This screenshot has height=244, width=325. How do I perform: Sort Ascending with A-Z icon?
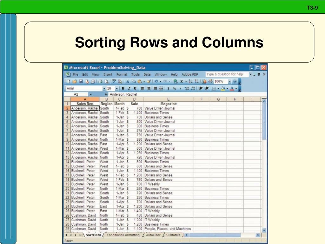(190, 82)
